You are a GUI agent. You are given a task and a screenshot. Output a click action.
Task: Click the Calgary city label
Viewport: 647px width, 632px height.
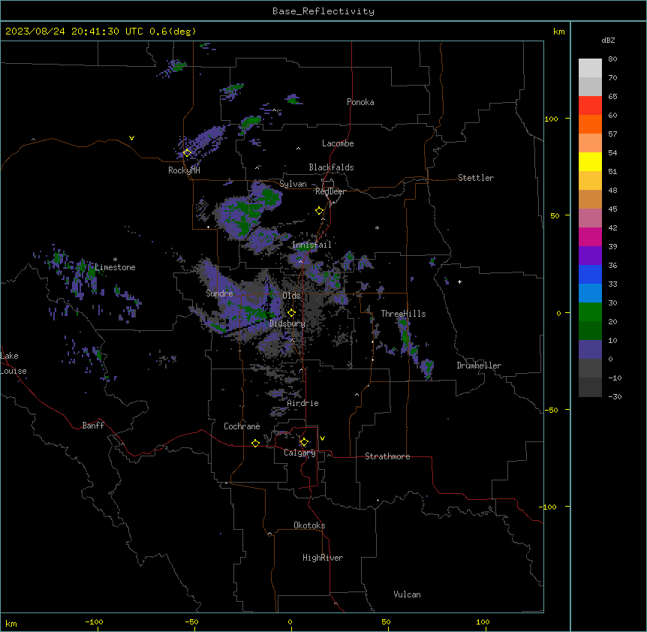[299, 453]
